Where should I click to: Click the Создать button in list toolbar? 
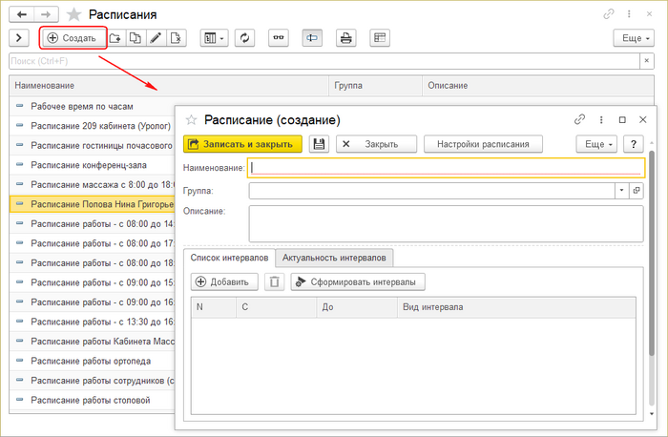point(72,38)
